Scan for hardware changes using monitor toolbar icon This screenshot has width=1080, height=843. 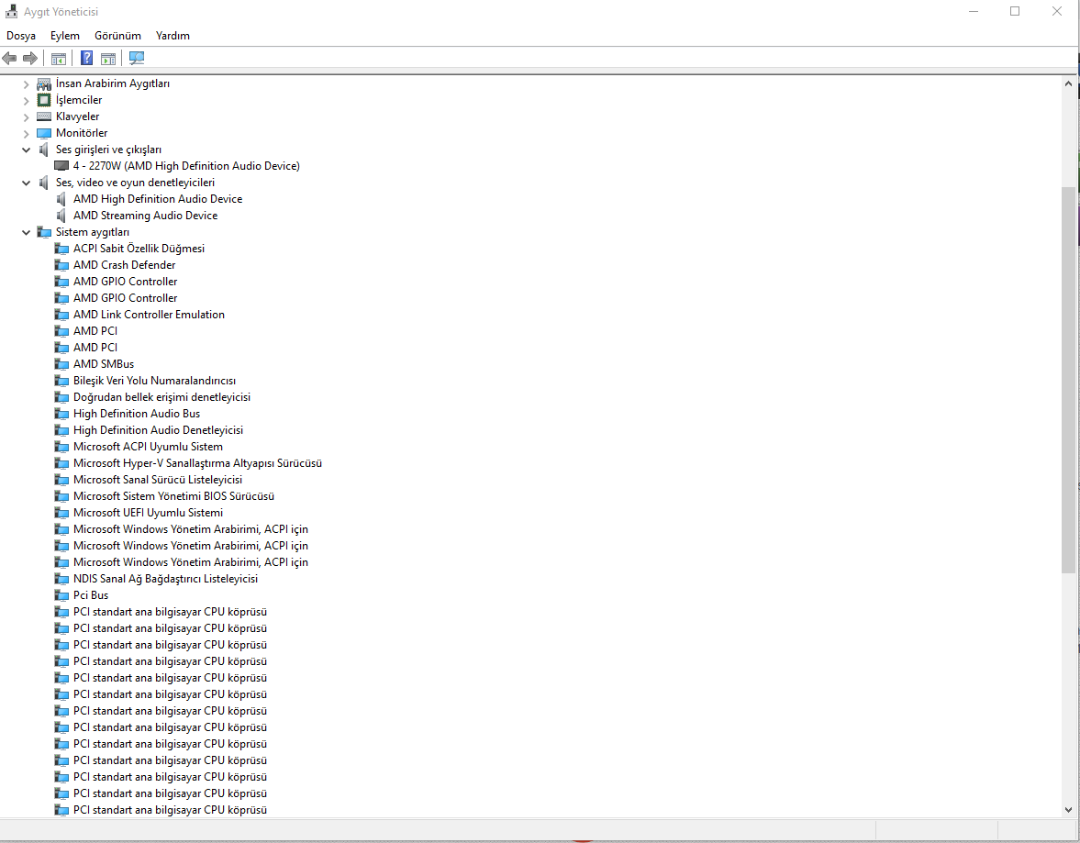137,59
